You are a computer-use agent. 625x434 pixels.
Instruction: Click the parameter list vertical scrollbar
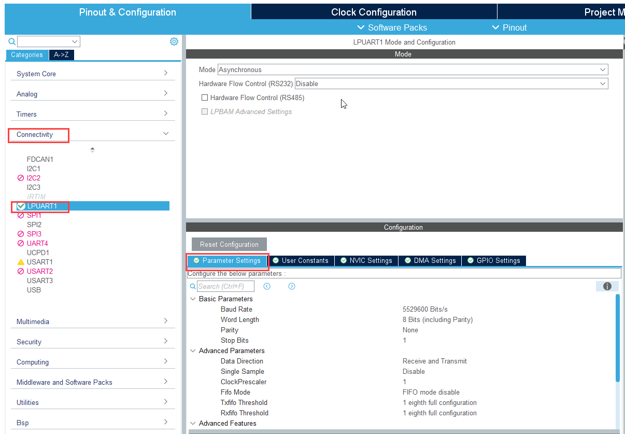tap(617, 337)
